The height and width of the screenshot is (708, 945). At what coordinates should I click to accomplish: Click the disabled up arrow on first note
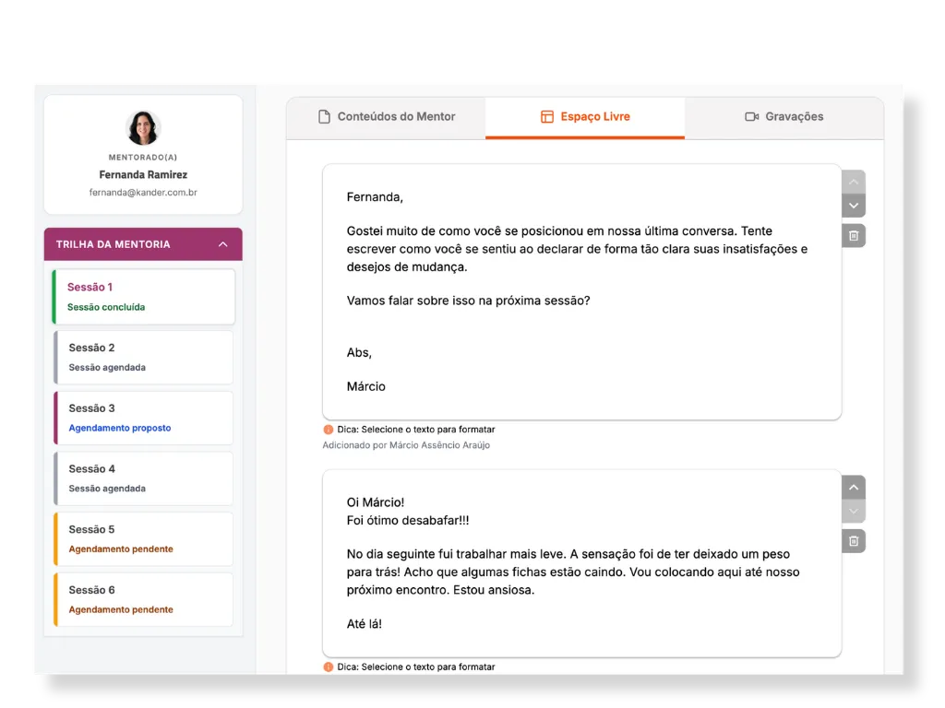[x=854, y=182]
